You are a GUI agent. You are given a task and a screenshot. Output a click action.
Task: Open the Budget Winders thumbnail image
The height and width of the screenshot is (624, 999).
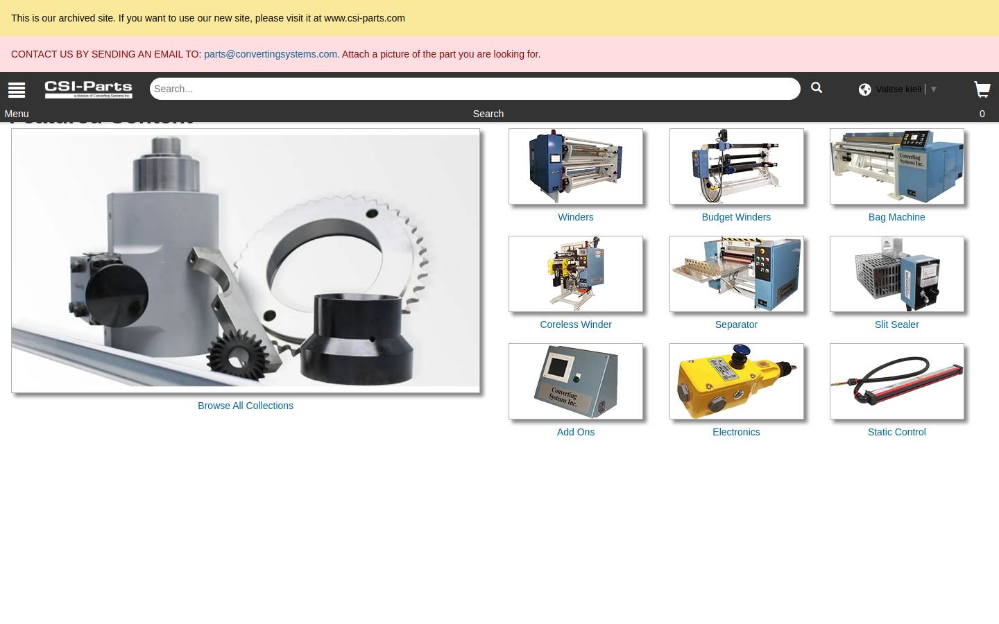coord(737,166)
